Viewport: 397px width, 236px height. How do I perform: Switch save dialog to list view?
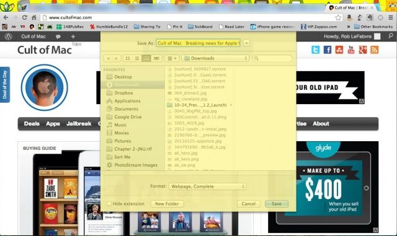[137, 58]
